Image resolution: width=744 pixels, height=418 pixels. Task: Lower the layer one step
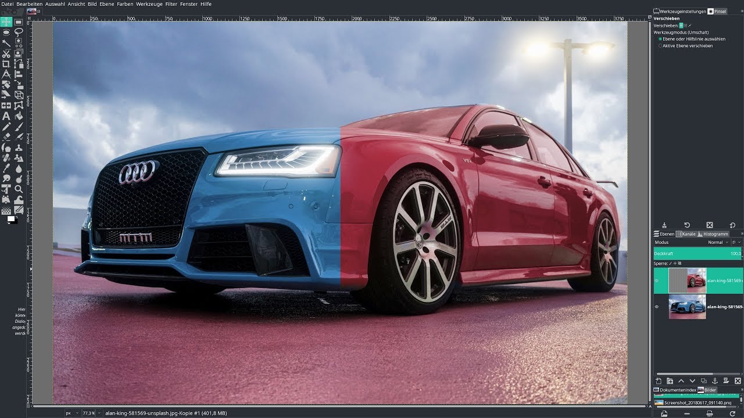tap(692, 381)
